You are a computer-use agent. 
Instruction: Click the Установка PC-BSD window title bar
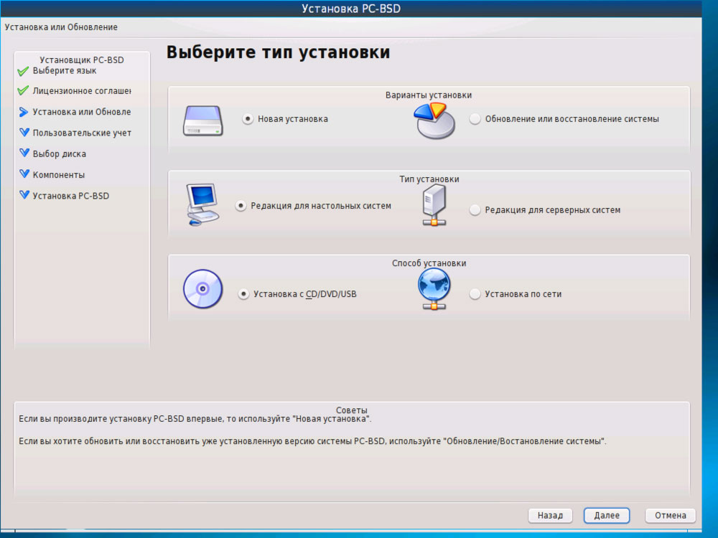[x=351, y=9]
